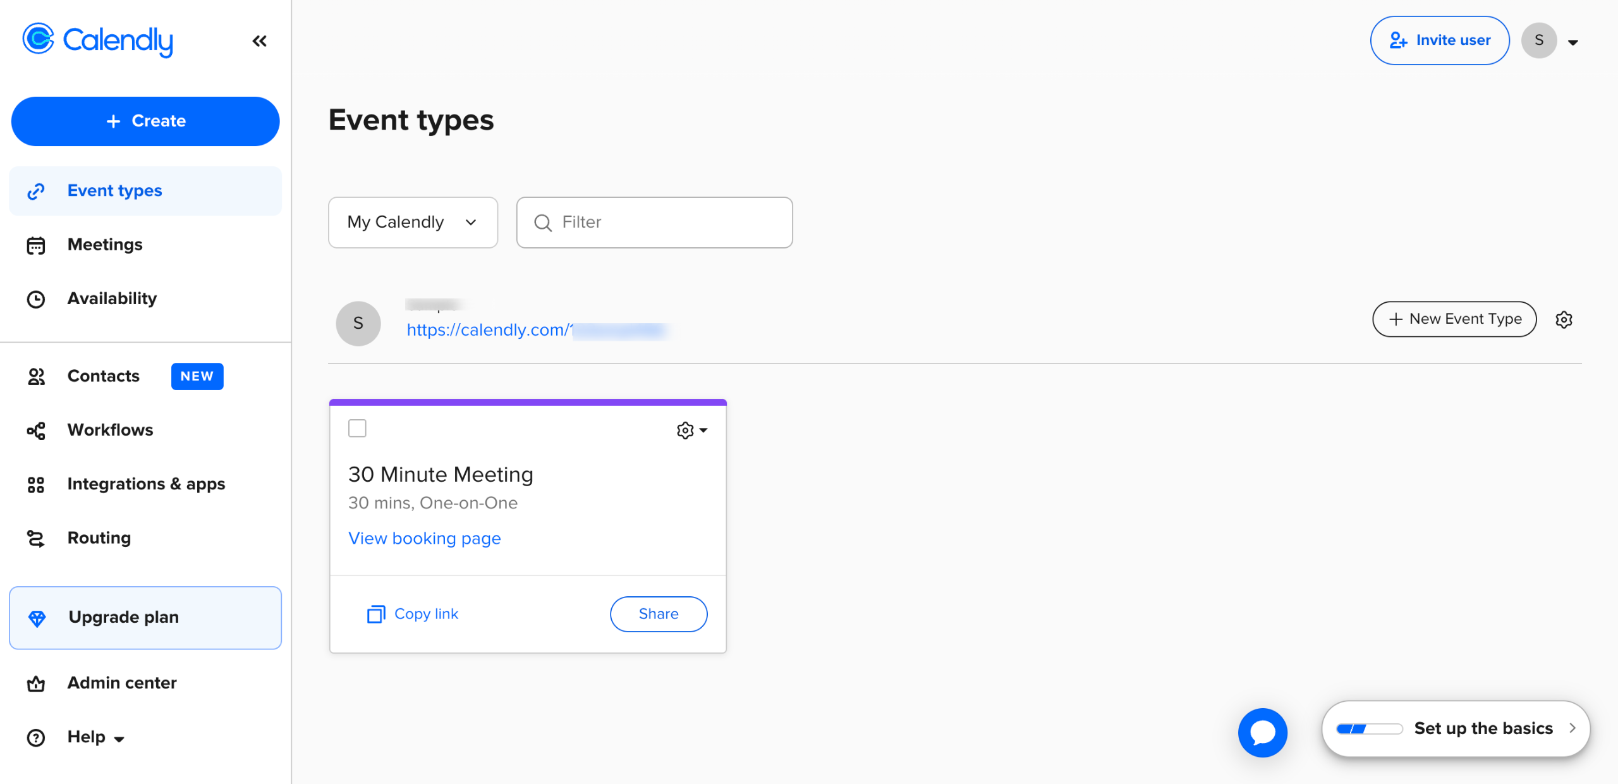Select the 30 Minute Meeting checkbox
Image resolution: width=1618 pixels, height=784 pixels.
pyautogui.click(x=357, y=429)
